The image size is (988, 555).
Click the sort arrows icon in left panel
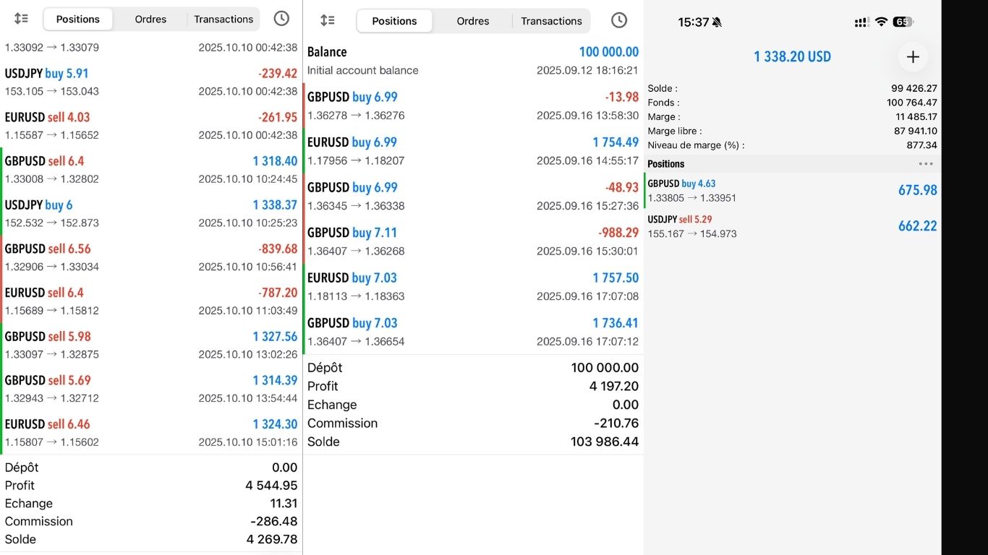[21, 19]
